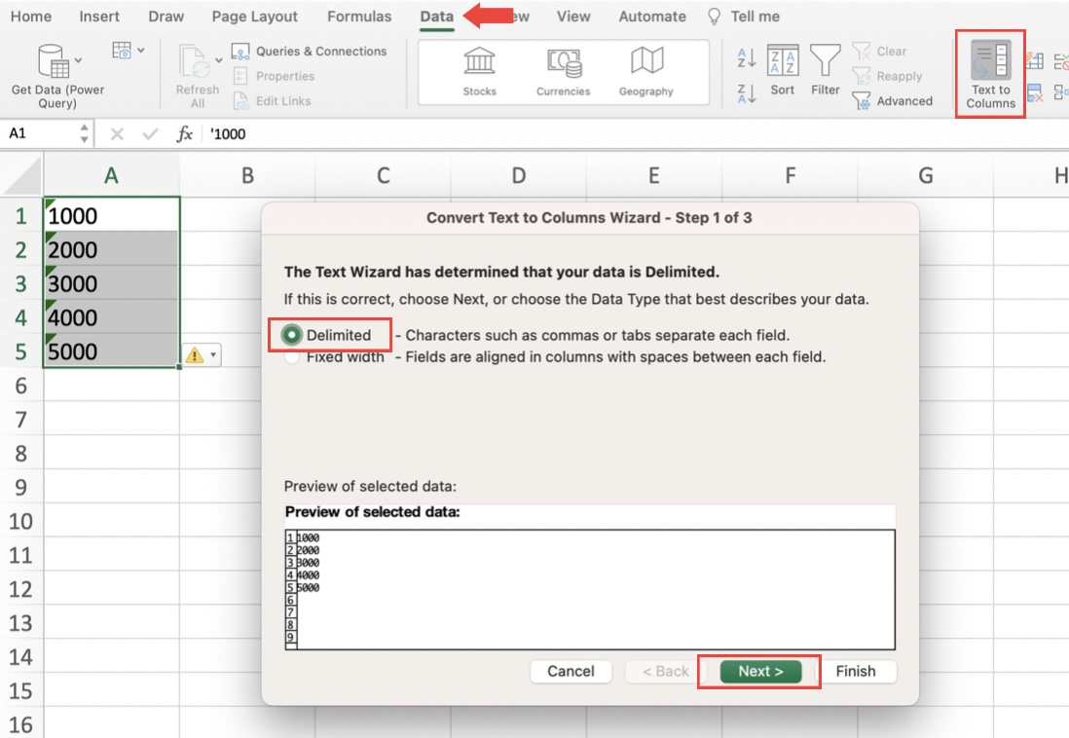Expand the error warning dropdown arrow

tap(213, 355)
